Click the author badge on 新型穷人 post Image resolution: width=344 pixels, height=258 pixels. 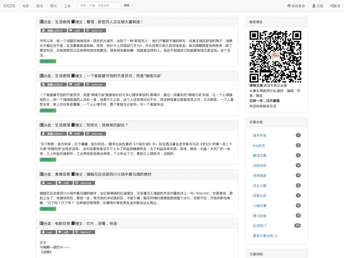[54, 31]
